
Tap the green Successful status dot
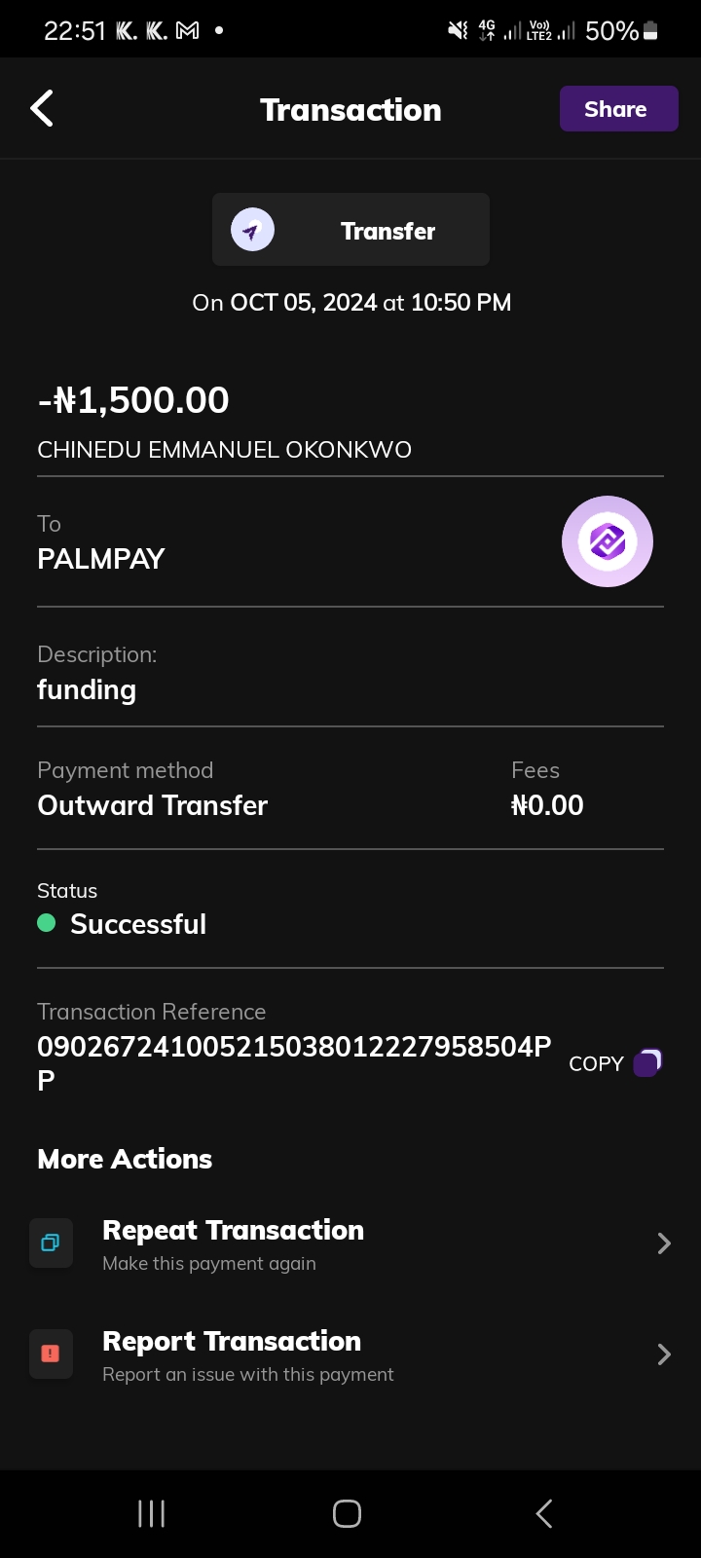click(47, 923)
